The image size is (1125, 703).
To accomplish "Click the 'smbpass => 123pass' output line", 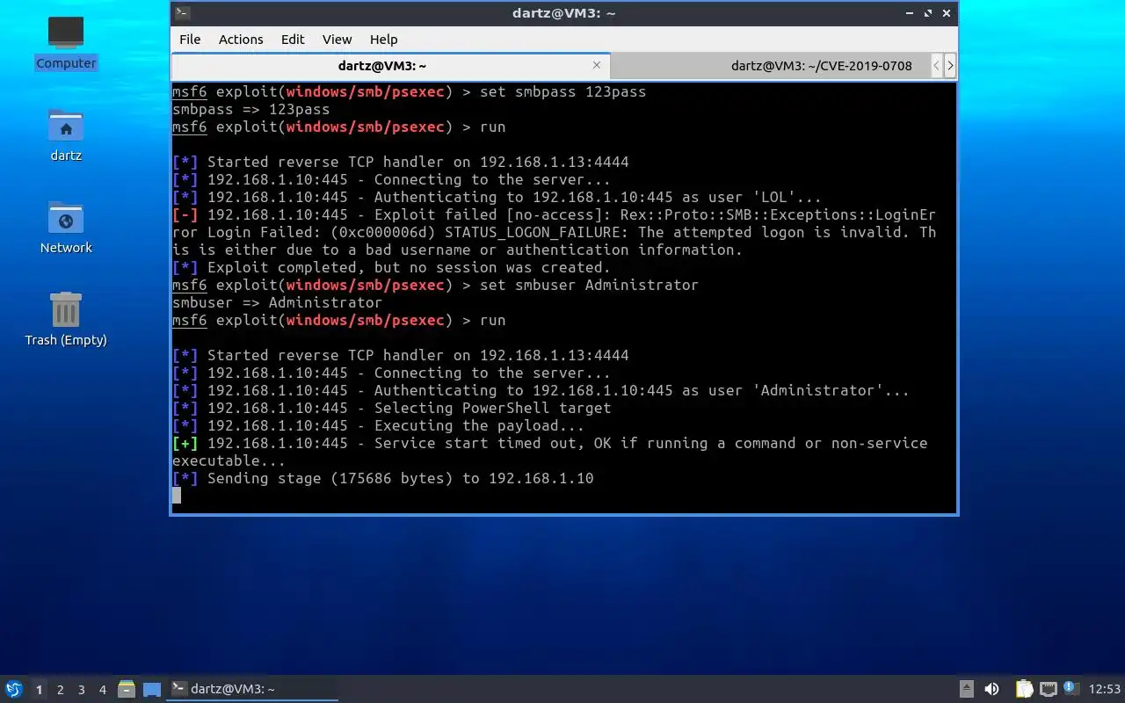I will pos(250,110).
